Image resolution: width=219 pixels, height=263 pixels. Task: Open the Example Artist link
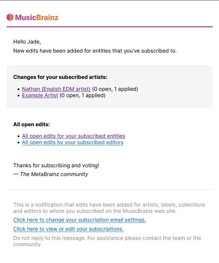point(40,95)
